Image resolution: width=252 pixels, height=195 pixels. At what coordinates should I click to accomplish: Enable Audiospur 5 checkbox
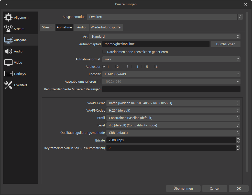[x=143, y=67]
